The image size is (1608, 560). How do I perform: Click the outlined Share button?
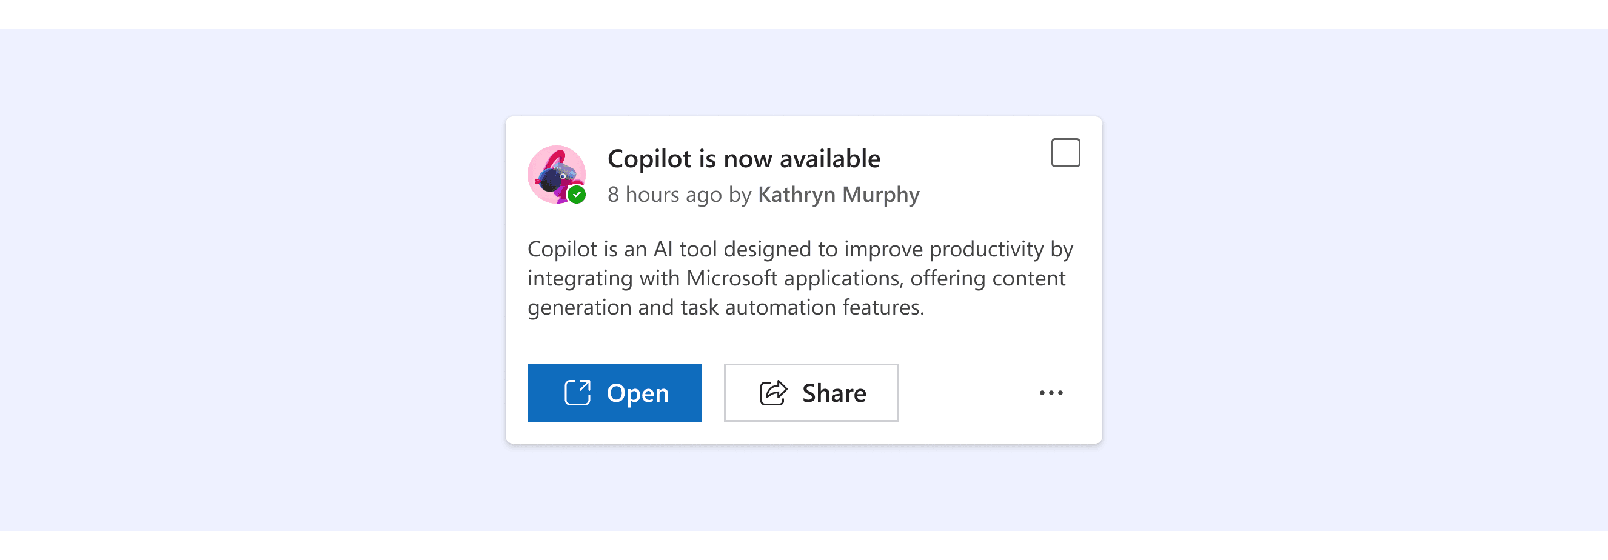click(x=811, y=393)
